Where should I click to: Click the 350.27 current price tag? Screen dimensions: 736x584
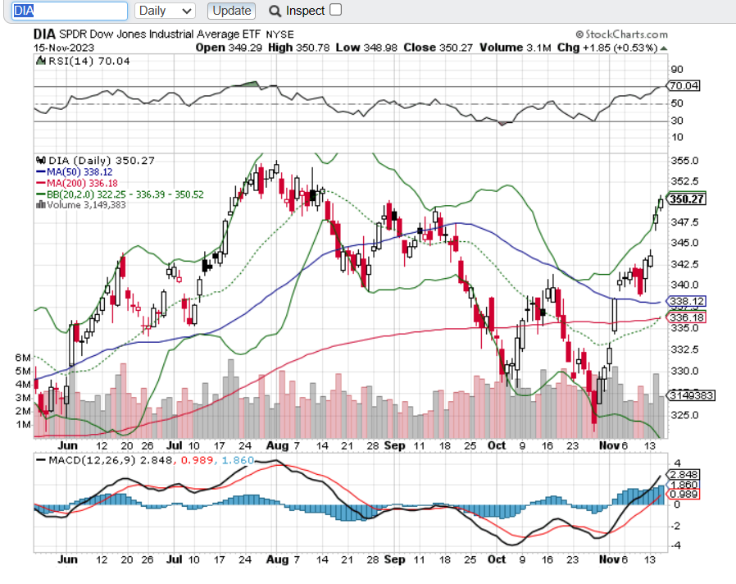pyautogui.click(x=687, y=198)
